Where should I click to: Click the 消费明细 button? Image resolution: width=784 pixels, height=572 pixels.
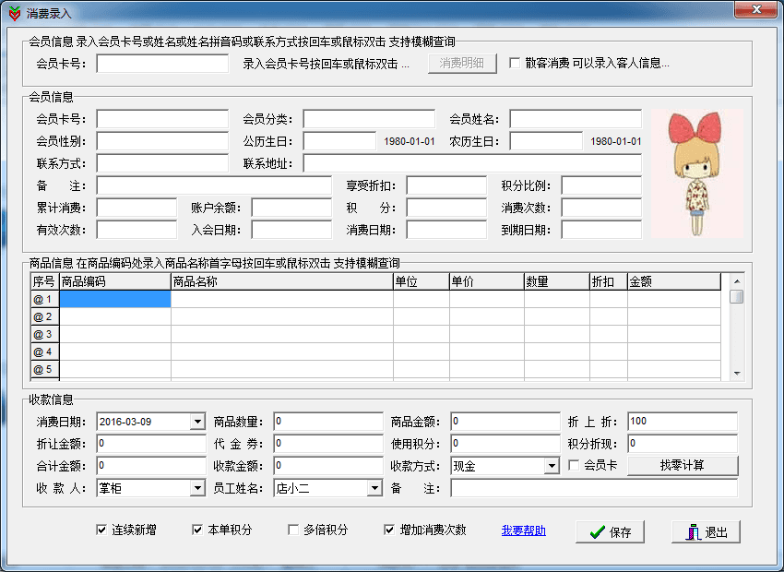(462, 63)
